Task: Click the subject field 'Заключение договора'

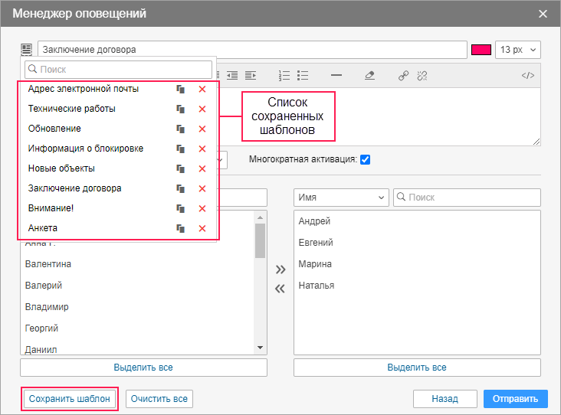Action: (x=252, y=50)
